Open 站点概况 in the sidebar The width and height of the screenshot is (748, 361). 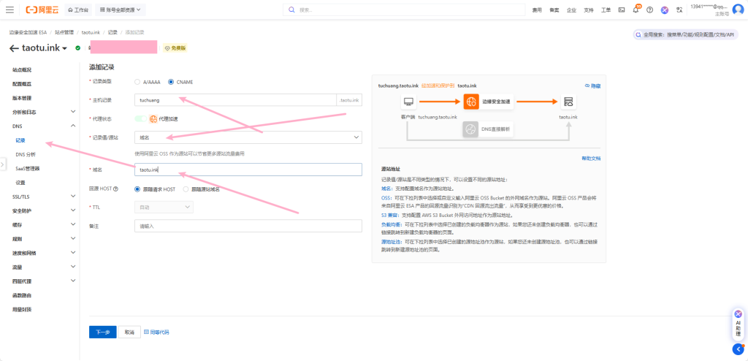point(22,69)
